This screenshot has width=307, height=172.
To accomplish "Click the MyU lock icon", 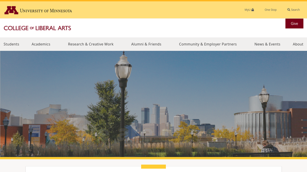I will (x=253, y=10).
